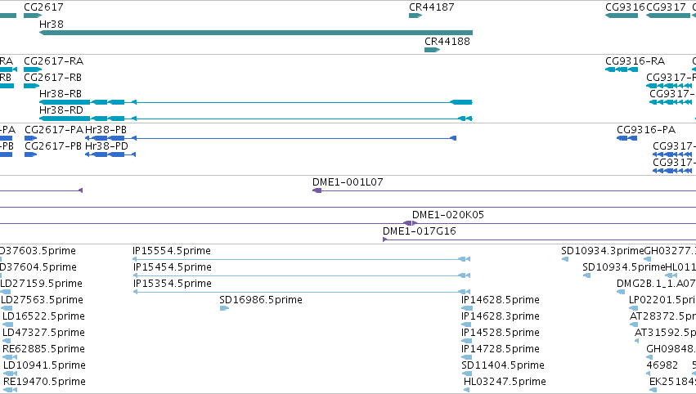
Task: Click the DME1-020K05 clone marker
Action: pyautogui.click(x=410, y=223)
